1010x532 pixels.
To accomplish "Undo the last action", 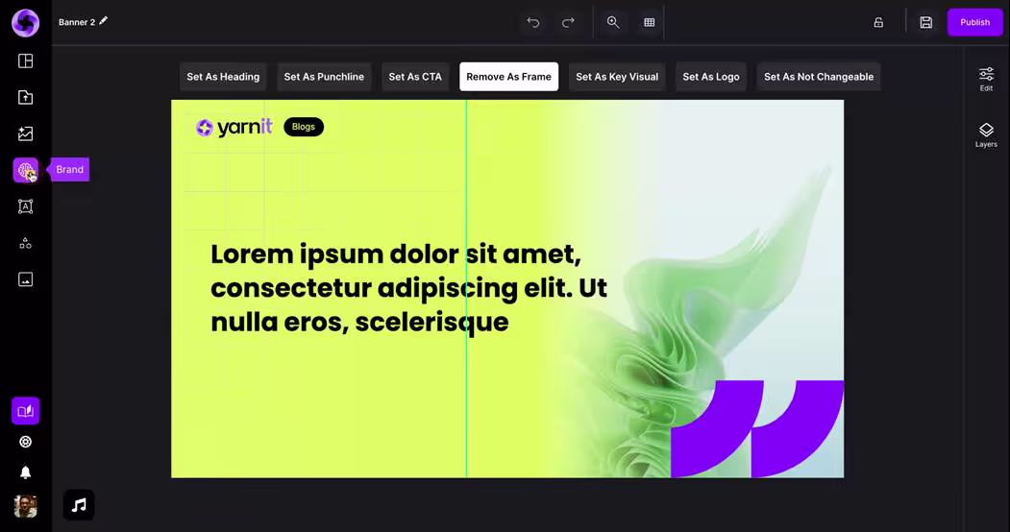I will coord(533,22).
